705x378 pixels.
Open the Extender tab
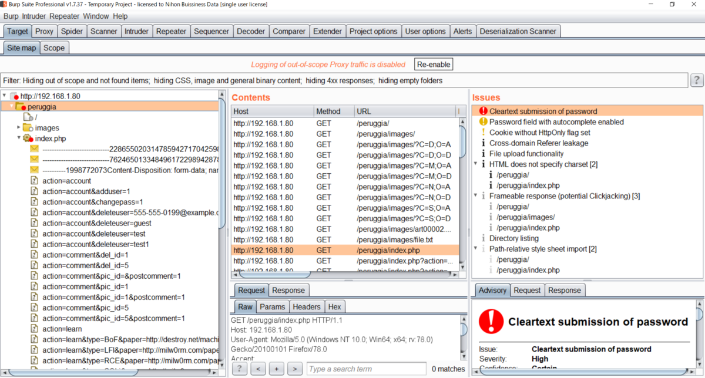(x=327, y=31)
